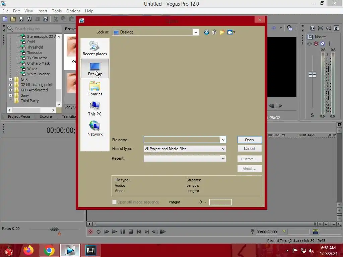The image size is (343, 257).
Task: Expand the Look in dropdown
Action: pyautogui.click(x=196, y=32)
